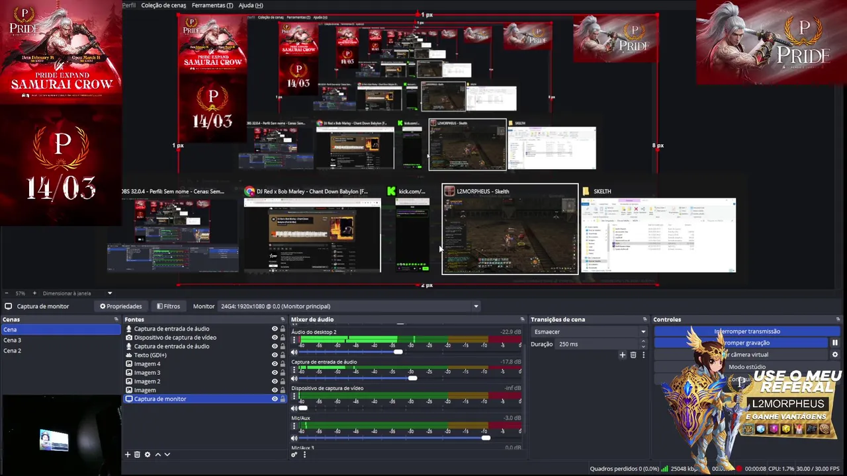Open Dimensionar à janela scaling dropdown
Image resolution: width=847 pixels, height=476 pixels.
point(77,293)
